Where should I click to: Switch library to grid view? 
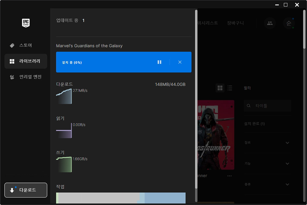(x=220, y=88)
